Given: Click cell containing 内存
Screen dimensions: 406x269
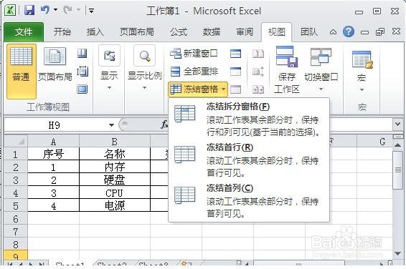Looking at the screenshot, I should coord(115,167).
